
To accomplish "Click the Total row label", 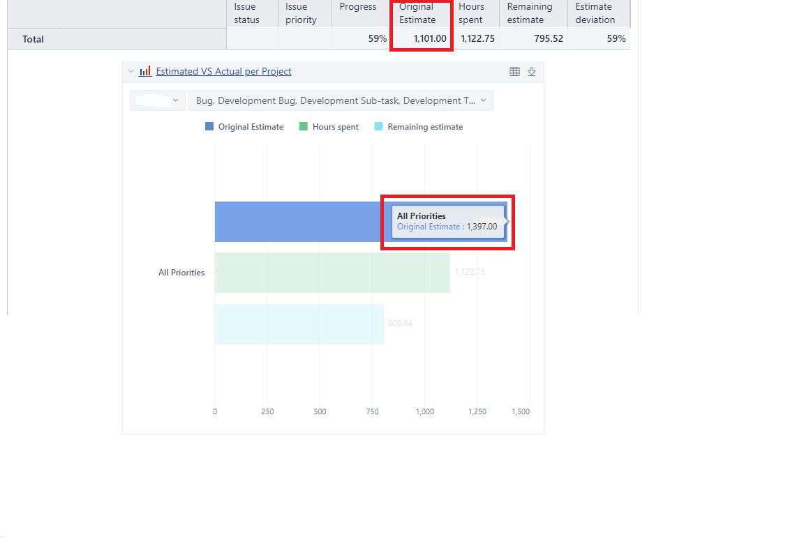I will (x=33, y=39).
